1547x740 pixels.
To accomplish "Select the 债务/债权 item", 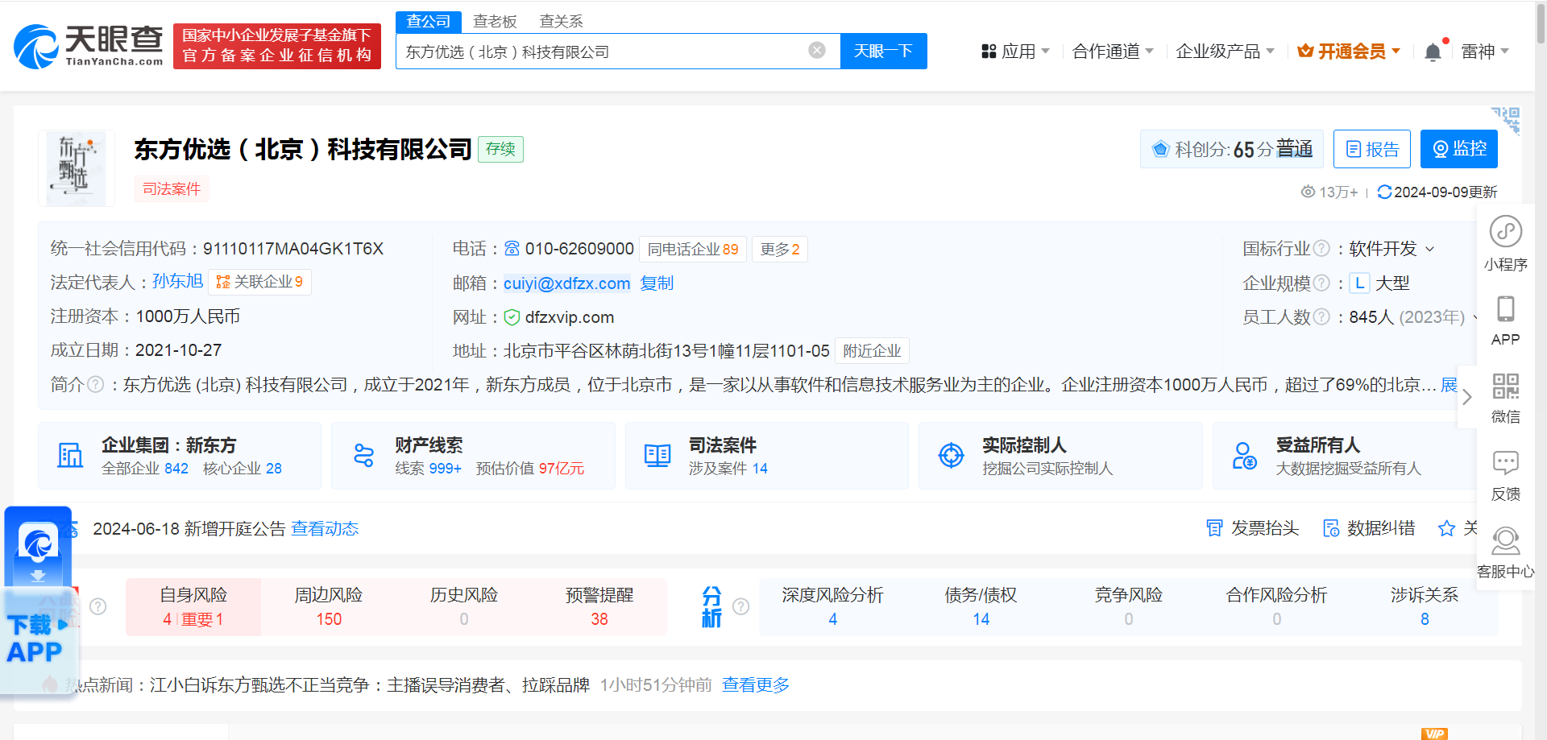I will point(981,606).
